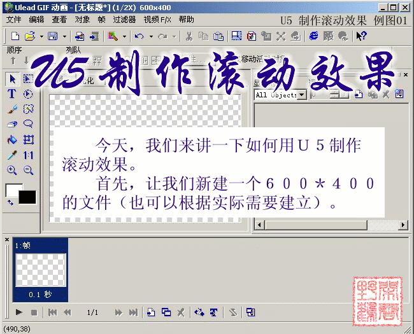Select the Eyedropper tool
This screenshot has height=334, width=414.
tap(12, 155)
